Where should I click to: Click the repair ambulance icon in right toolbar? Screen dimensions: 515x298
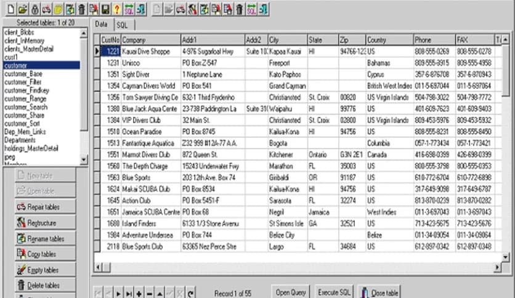(180, 9)
